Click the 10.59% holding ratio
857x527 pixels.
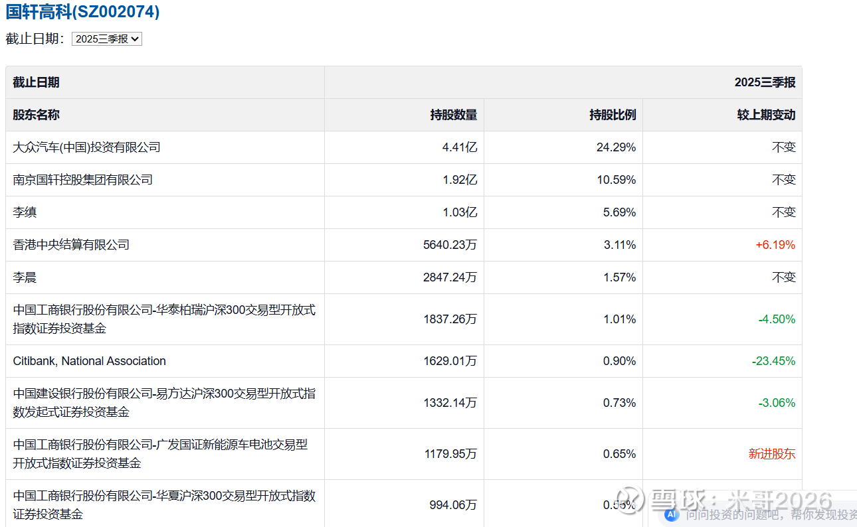[616, 180]
